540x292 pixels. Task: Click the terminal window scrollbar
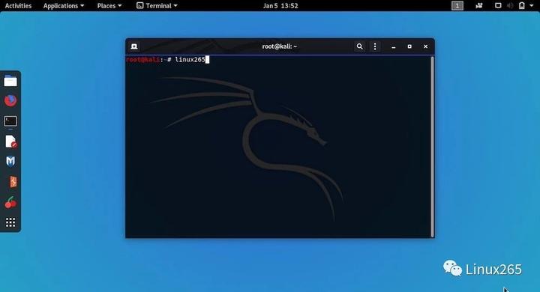433,147
